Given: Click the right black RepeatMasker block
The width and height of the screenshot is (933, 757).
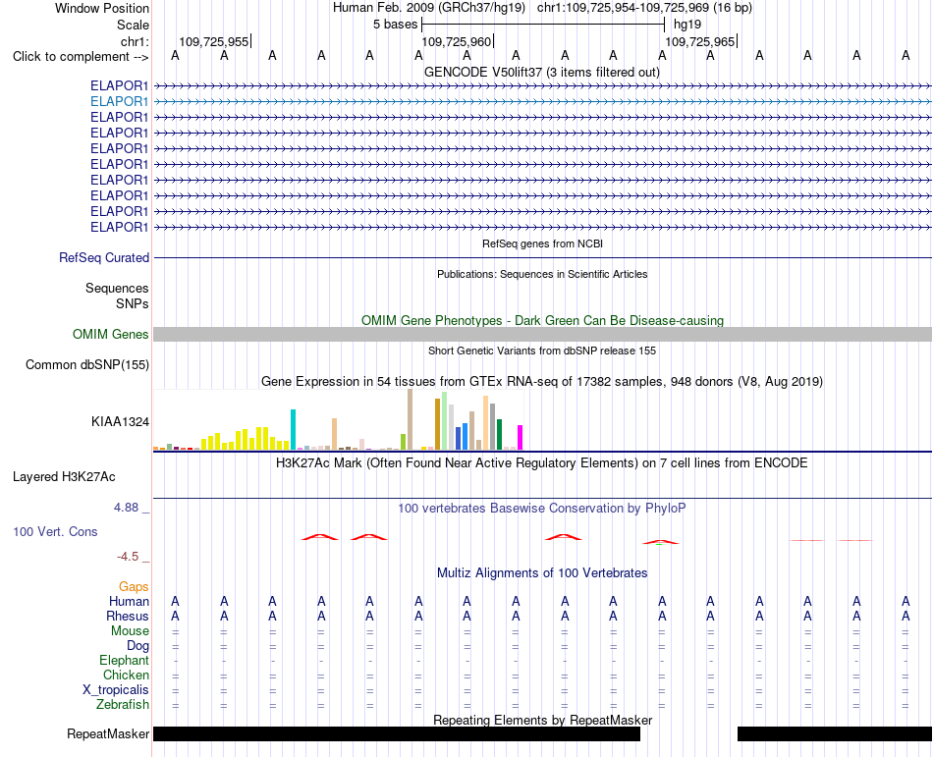Looking at the screenshot, I should click(x=835, y=733).
